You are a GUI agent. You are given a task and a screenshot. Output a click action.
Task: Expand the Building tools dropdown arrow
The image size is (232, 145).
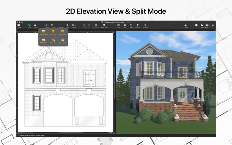click(x=55, y=25)
